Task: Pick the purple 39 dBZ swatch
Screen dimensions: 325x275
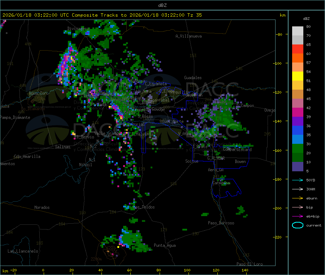Action: click(x=298, y=121)
